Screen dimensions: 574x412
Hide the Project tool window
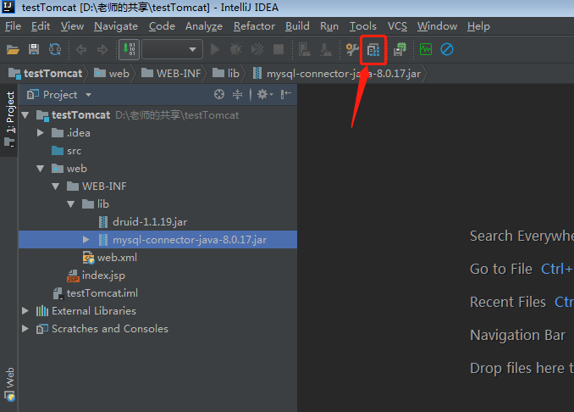[286, 95]
